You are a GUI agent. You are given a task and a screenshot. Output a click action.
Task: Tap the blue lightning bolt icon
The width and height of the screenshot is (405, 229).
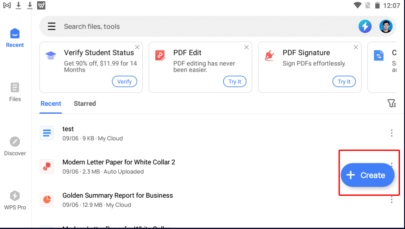click(x=365, y=26)
